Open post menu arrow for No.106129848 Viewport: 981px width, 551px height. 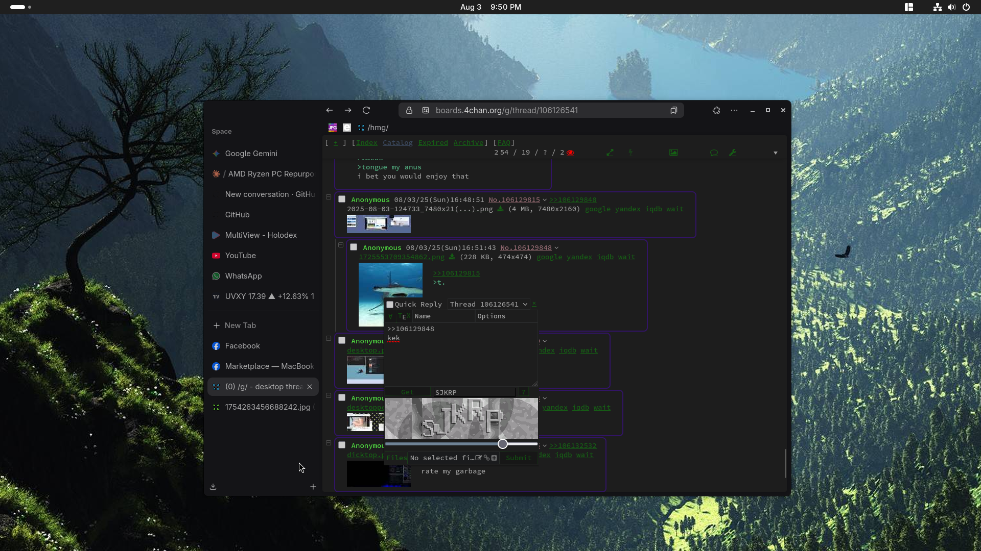(x=556, y=248)
